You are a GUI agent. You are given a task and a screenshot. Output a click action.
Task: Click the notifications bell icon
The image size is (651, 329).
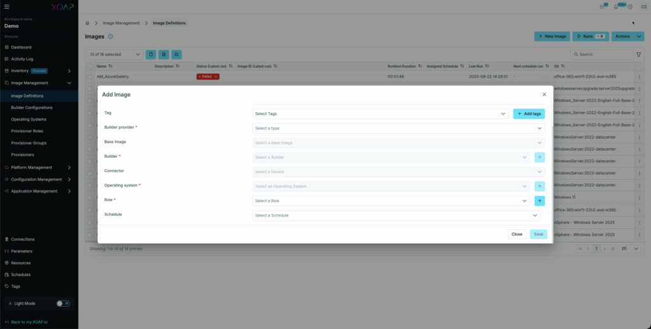coord(615,6)
